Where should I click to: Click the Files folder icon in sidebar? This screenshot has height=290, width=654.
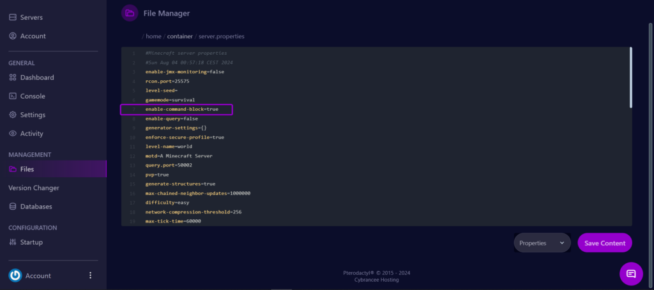pos(13,170)
